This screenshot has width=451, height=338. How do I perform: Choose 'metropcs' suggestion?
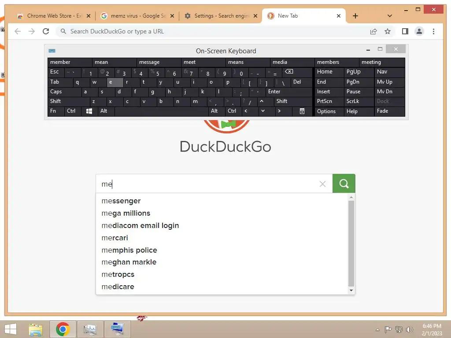[x=222, y=275]
